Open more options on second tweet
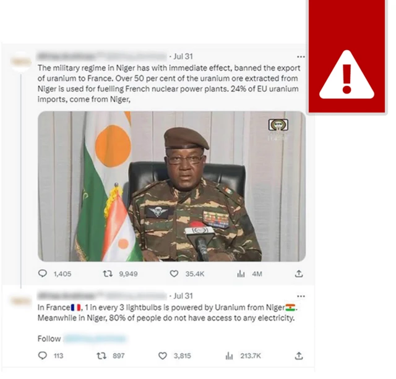The image size is (396, 379). point(301,296)
